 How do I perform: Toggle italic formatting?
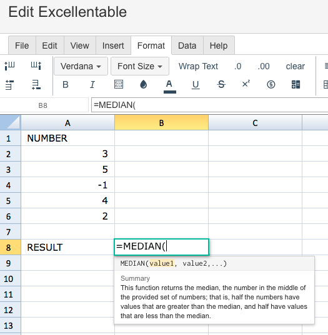coord(92,85)
